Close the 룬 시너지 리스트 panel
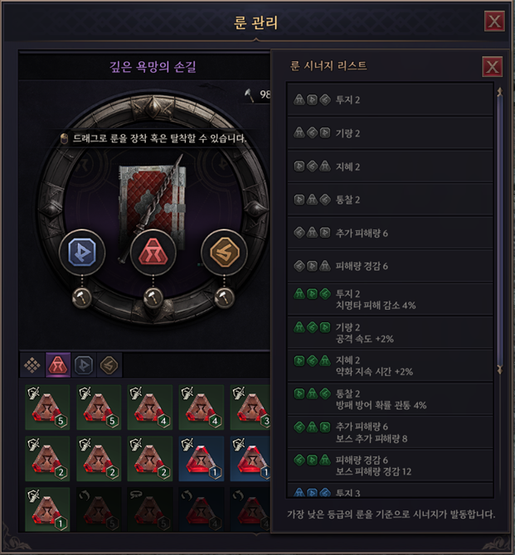The width and height of the screenshot is (515, 555). click(493, 66)
